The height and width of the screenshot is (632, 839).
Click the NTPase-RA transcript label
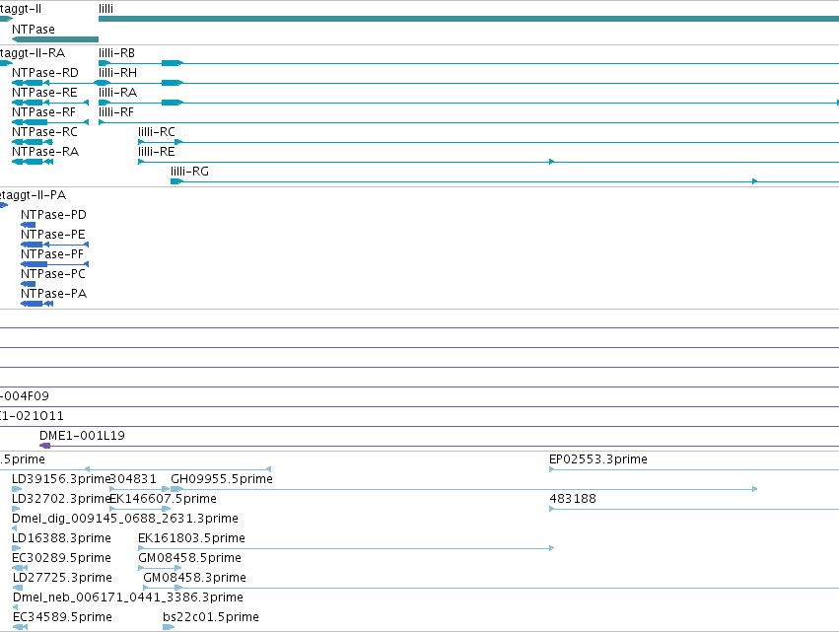tap(45, 152)
